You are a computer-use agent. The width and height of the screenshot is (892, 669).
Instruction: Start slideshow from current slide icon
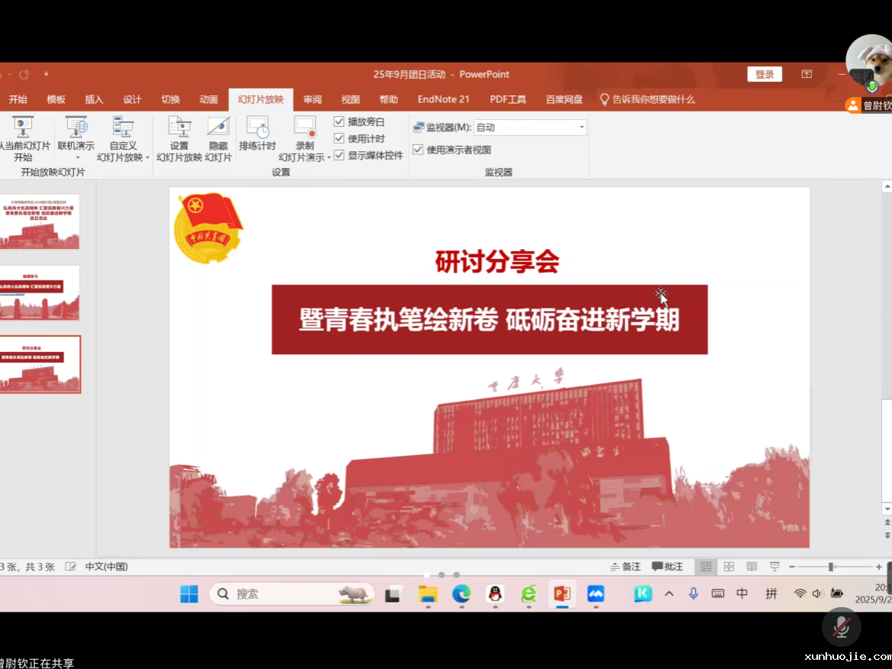tap(23, 127)
